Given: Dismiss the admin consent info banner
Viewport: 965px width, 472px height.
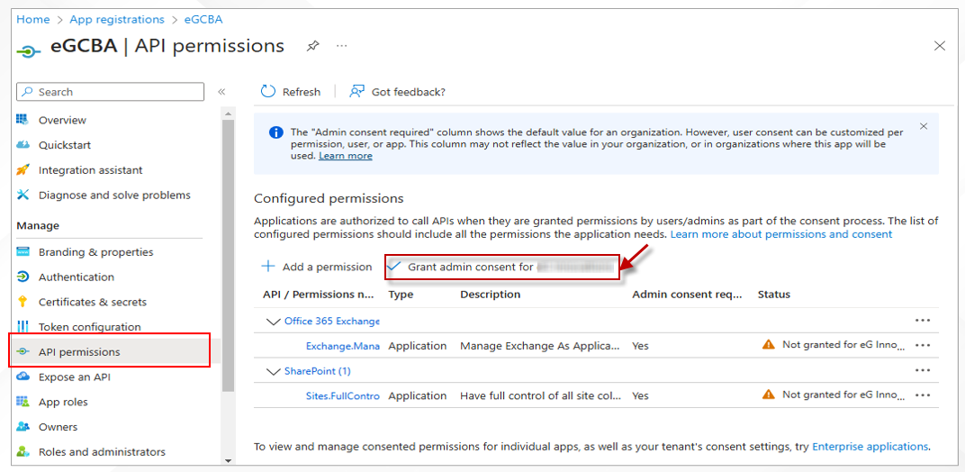Looking at the screenshot, I should coord(924,126).
